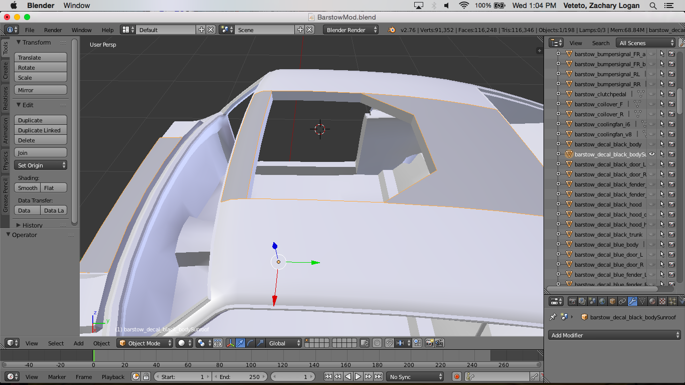
Task: Click the Duplicate Linked button
Action: pos(41,130)
